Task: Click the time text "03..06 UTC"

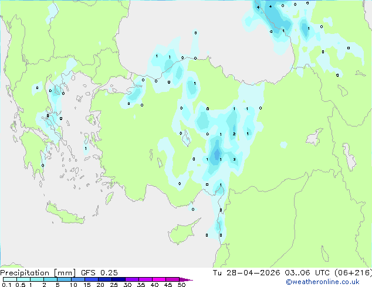Action: coord(307,273)
